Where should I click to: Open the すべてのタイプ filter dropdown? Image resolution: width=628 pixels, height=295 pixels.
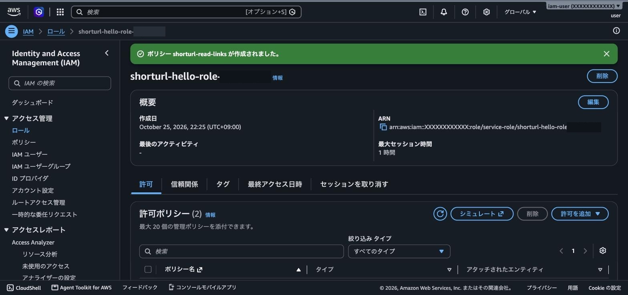[399, 251]
